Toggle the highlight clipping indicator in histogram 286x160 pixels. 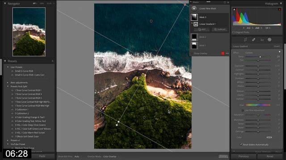(279, 9)
